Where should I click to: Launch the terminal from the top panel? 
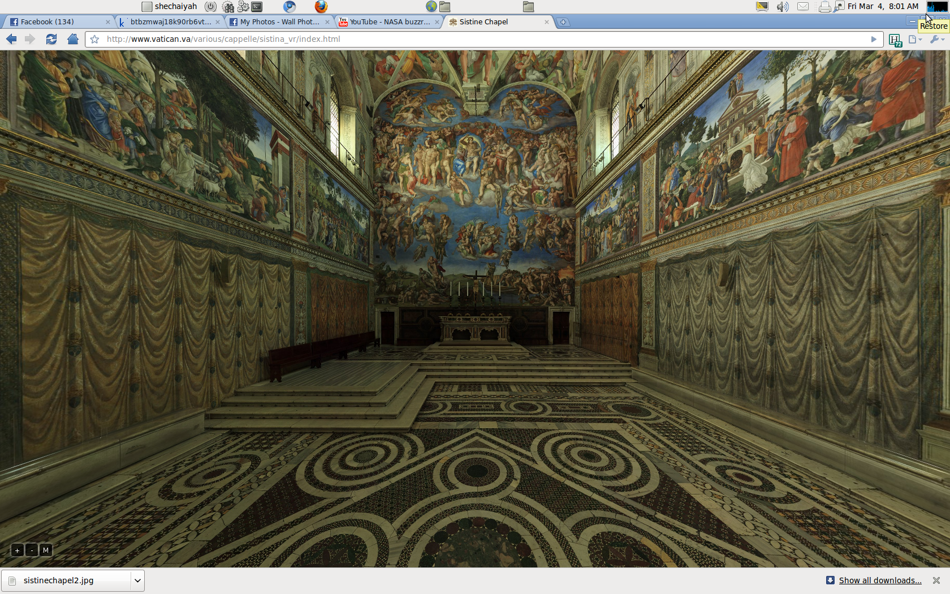tap(257, 7)
